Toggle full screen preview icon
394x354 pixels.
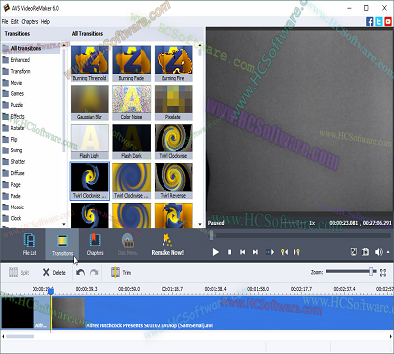point(354,252)
